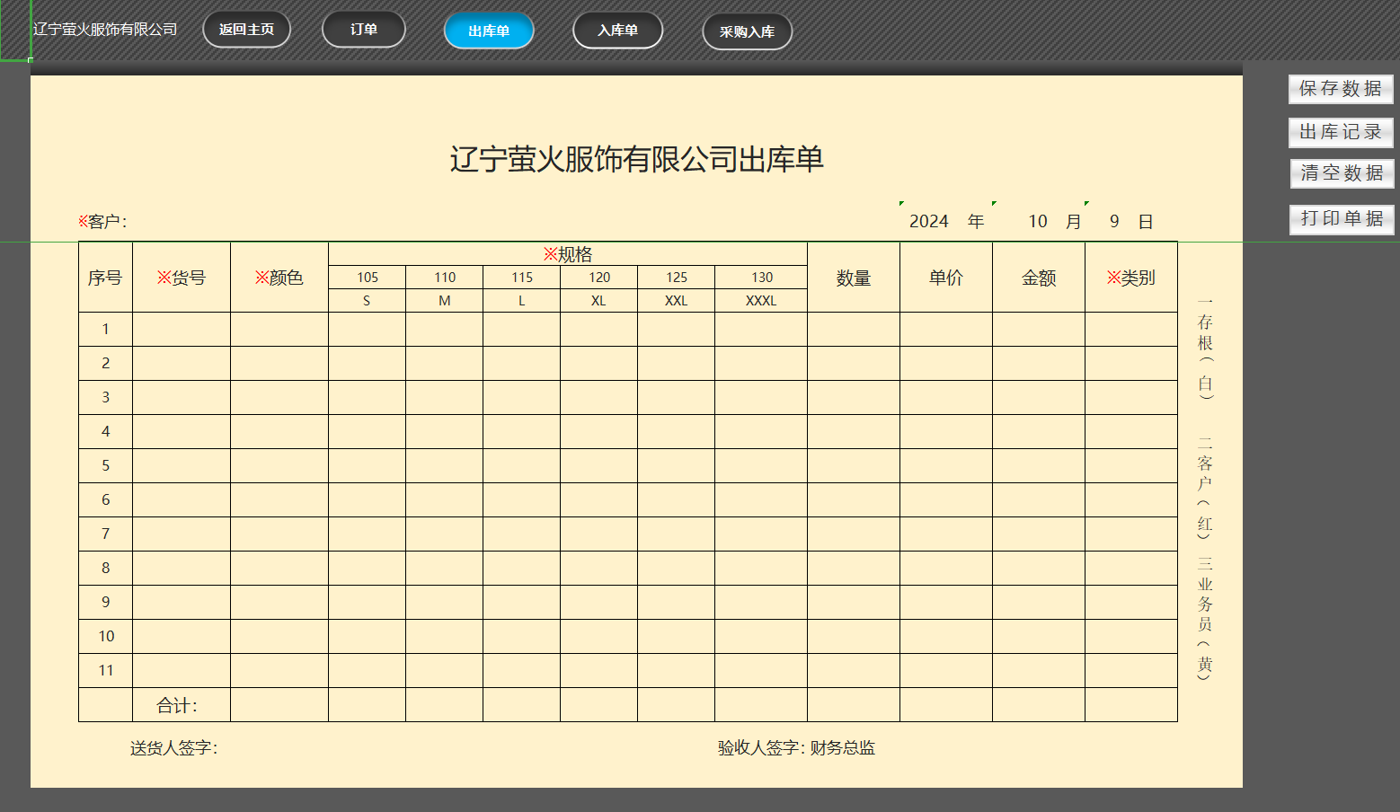Open the 采购入库 tab

(747, 31)
